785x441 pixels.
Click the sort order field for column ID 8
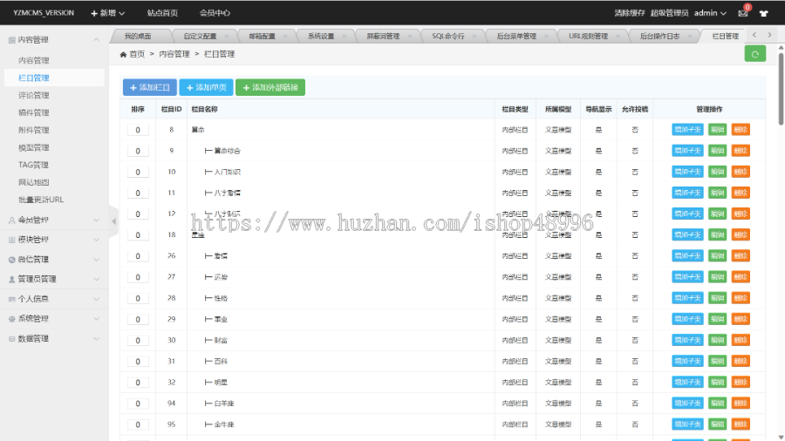(138, 130)
